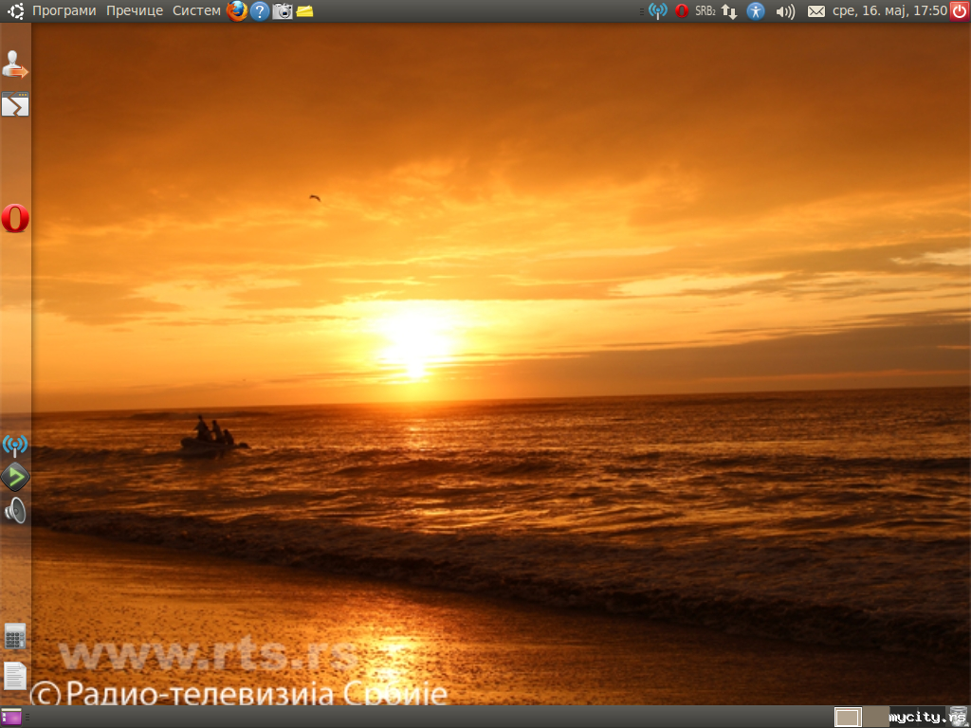Open the mail envelope indicator menu
This screenshot has height=728, width=971.
[x=815, y=11]
